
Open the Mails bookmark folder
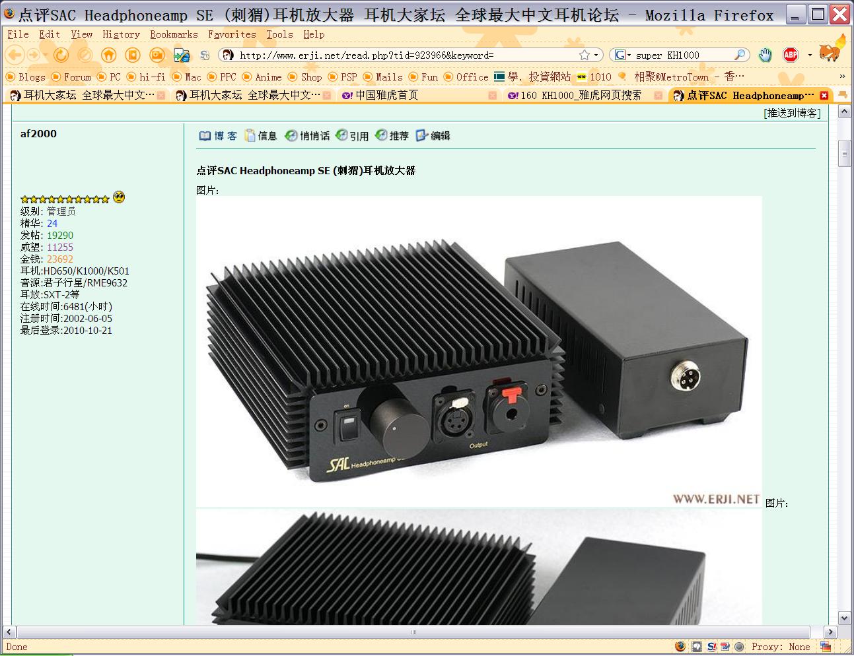click(x=383, y=77)
